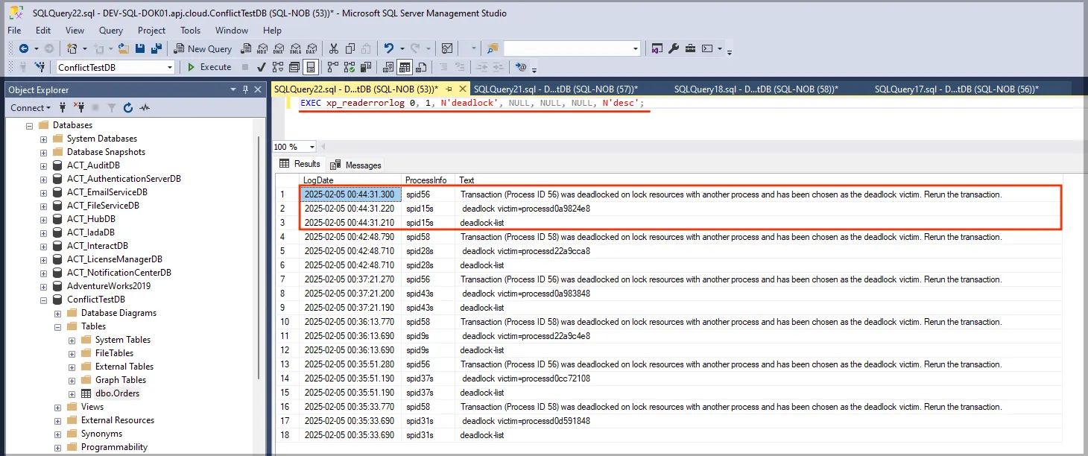This screenshot has width=1088, height=456.
Task: Toggle Results to Grid output mode
Action: [x=404, y=67]
